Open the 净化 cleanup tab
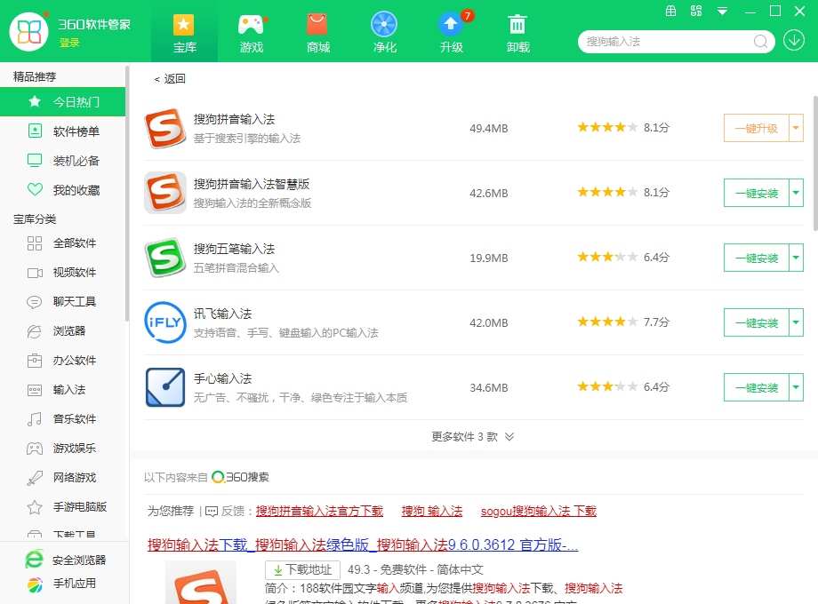818x604 pixels. click(x=384, y=34)
